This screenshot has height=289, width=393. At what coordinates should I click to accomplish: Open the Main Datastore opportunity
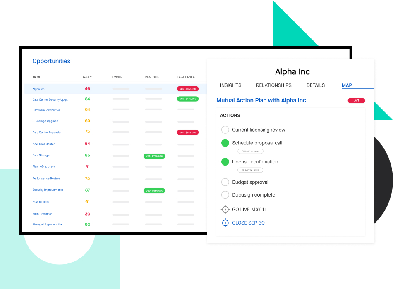point(42,214)
